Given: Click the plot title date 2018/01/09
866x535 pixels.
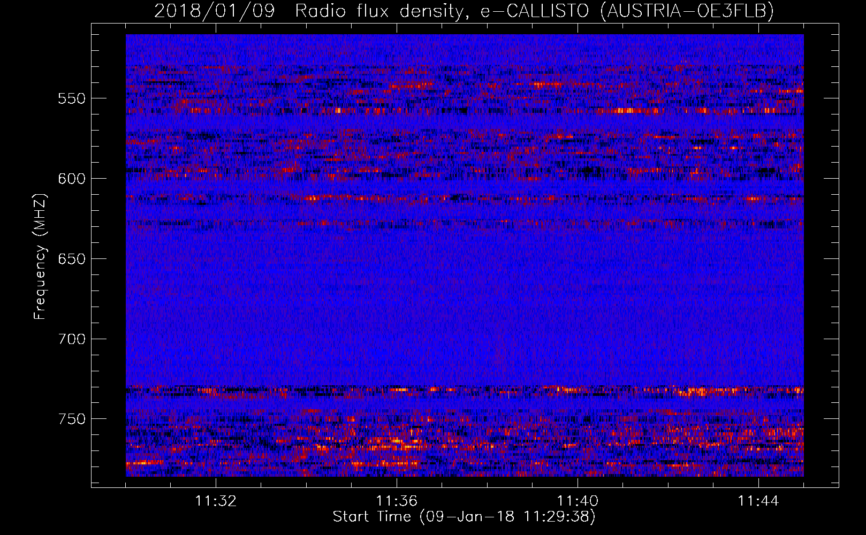Looking at the screenshot, I should tap(215, 11).
